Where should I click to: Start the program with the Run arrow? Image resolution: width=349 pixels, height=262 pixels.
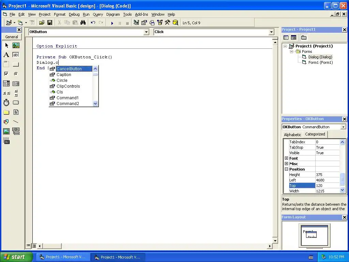[x=112, y=23]
